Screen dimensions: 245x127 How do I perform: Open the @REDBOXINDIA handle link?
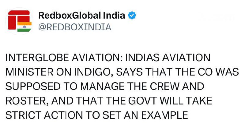tap(74, 27)
